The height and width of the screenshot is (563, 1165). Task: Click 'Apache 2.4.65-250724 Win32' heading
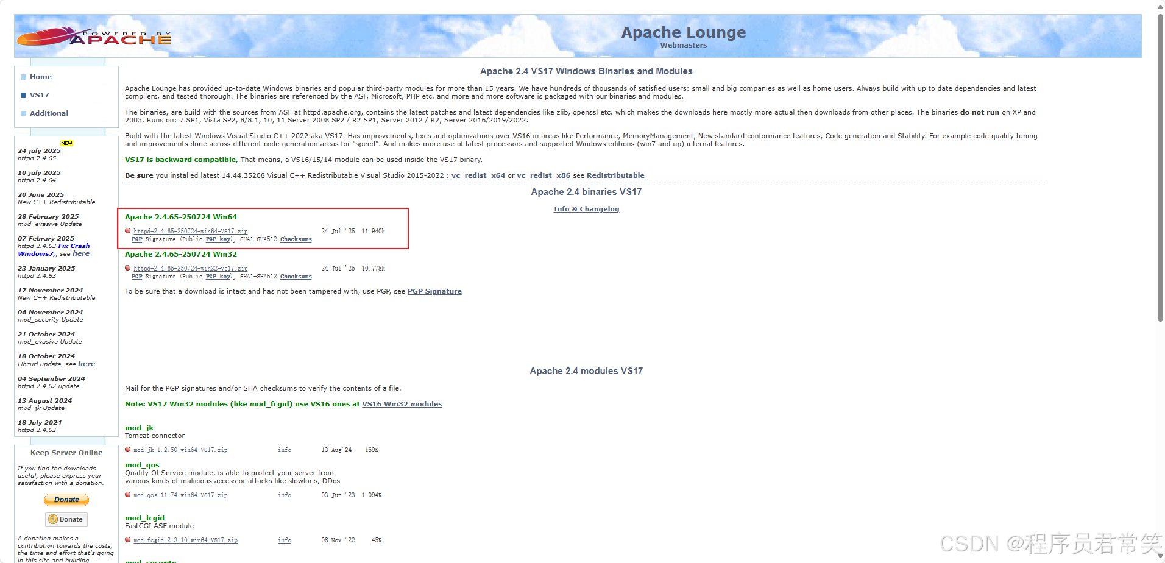181,254
